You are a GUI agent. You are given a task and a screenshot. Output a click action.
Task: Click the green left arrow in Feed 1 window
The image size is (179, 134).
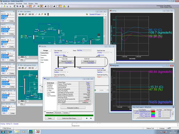pos(87,118)
